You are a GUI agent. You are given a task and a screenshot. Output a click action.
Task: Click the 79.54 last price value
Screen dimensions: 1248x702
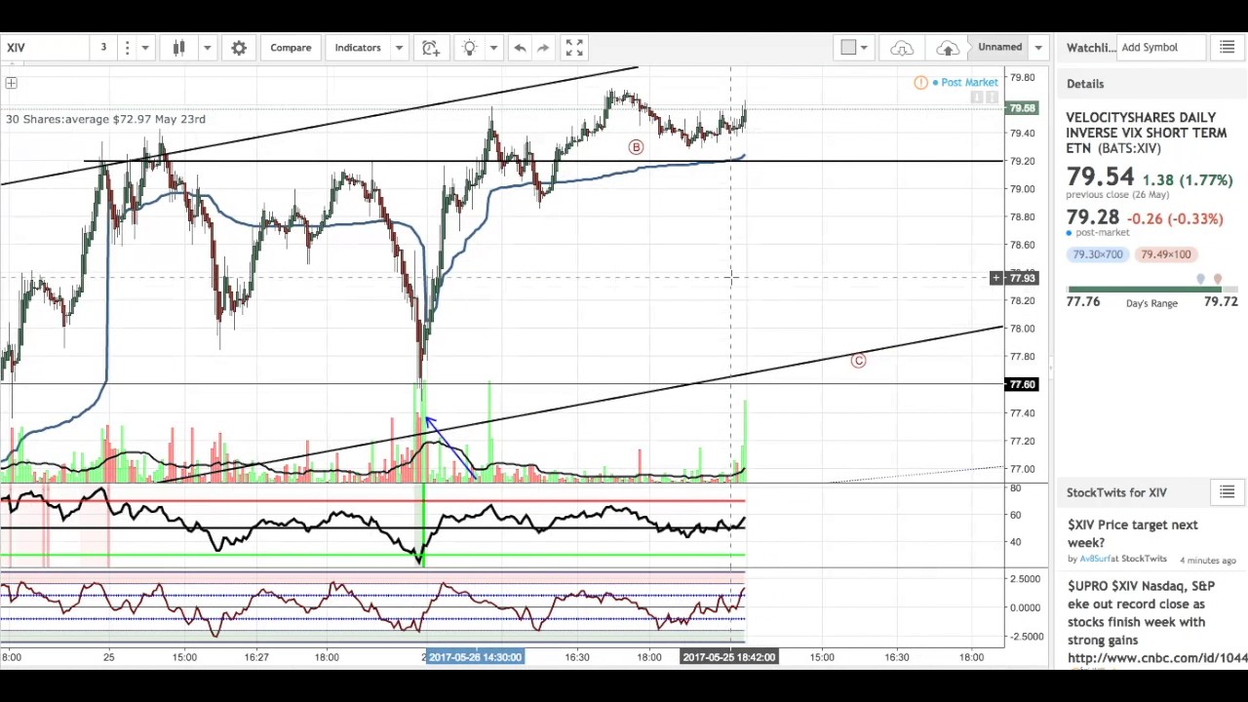point(1100,177)
